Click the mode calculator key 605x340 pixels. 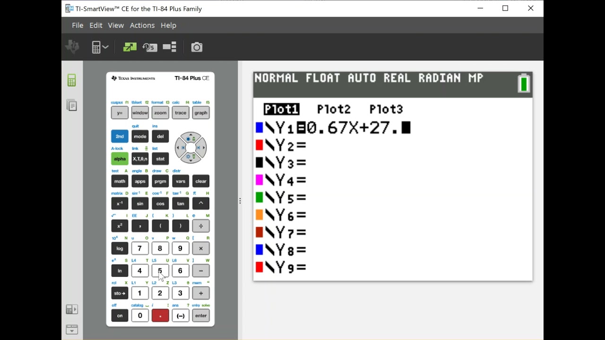click(x=140, y=136)
